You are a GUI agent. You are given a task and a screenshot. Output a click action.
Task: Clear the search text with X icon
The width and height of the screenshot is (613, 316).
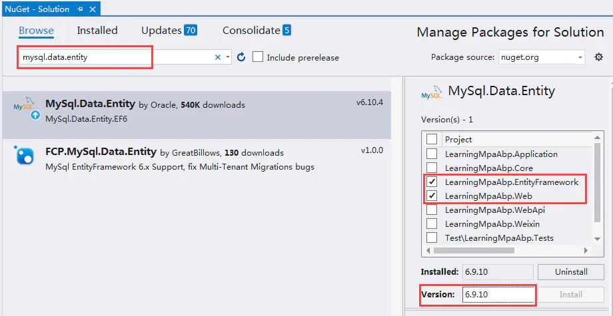click(x=218, y=57)
